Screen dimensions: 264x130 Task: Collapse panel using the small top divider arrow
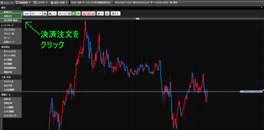137,18
